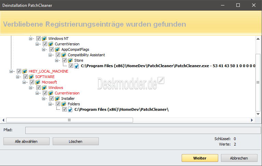The height and width of the screenshot is (166, 262).
Task: Toggle the Folders key checkbox
Action: 58,104
